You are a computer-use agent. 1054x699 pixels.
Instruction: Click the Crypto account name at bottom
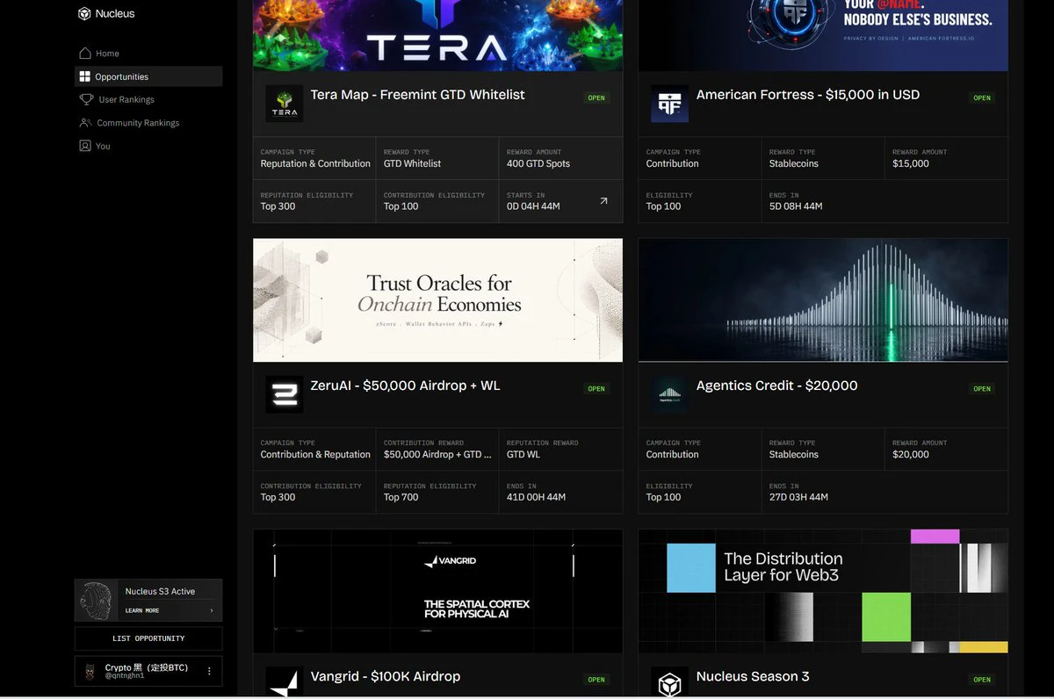pyautogui.click(x=147, y=667)
